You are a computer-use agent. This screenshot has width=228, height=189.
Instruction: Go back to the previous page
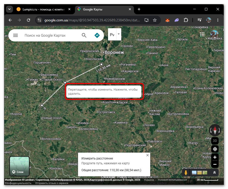point(10,20)
